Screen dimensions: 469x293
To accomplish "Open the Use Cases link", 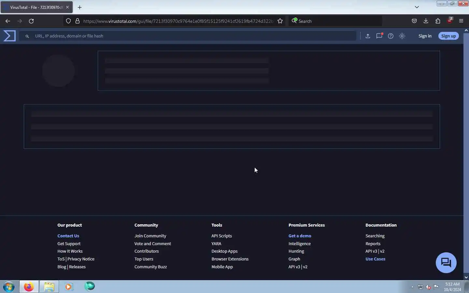I will (375, 259).
